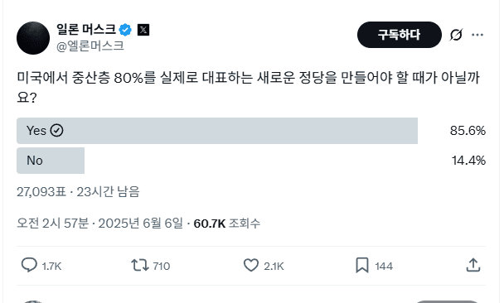Like the post with the heart icon
504x303 pixels.
click(250, 266)
